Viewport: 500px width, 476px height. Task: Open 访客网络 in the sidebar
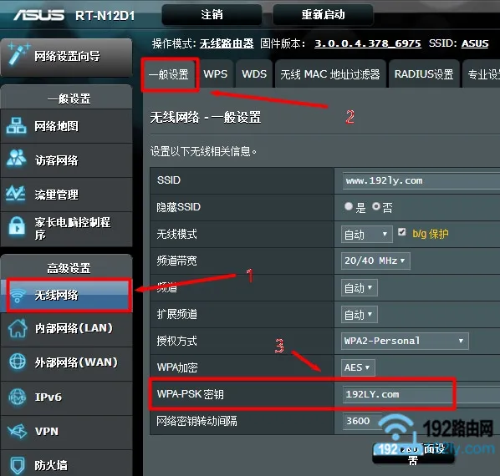tap(66, 160)
